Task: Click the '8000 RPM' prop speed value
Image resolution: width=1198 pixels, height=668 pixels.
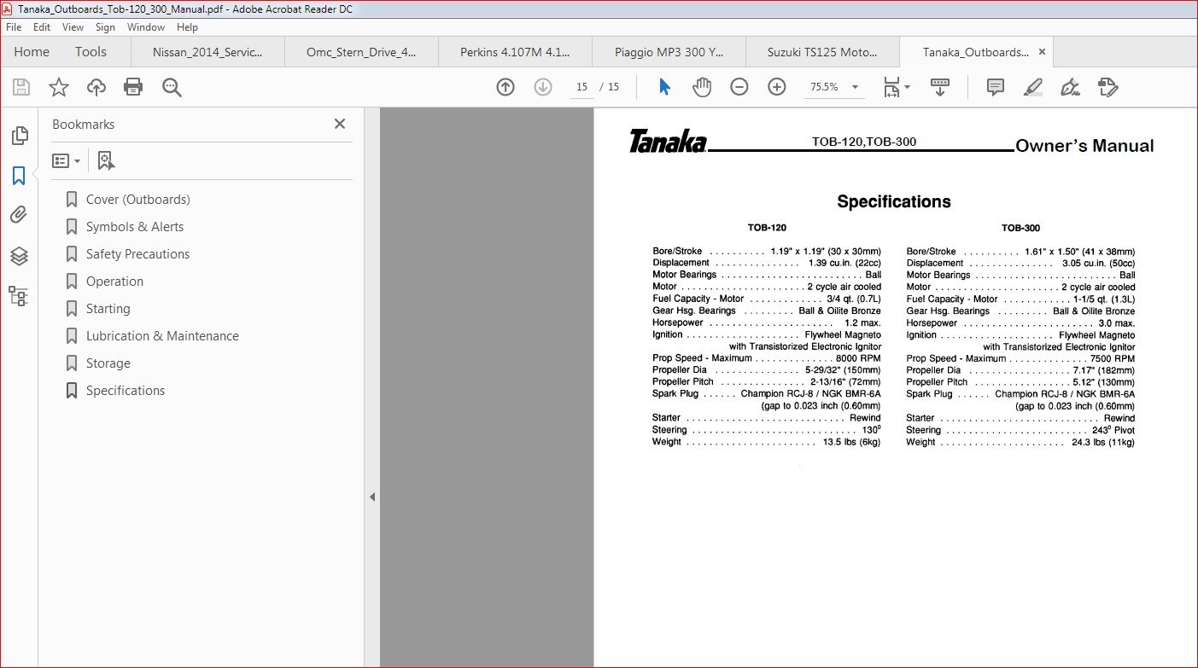Action: coord(858,358)
